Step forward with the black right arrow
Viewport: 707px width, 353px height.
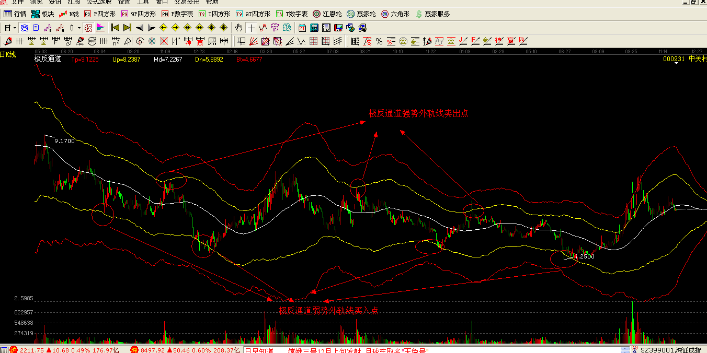pyautogui.click(x=152, y=28)
